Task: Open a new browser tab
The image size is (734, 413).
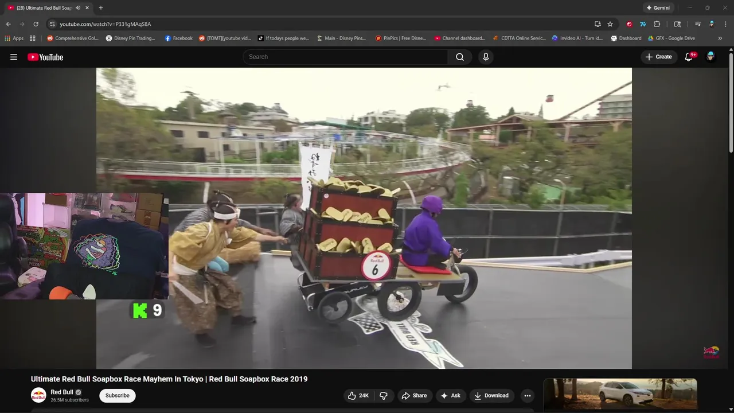Action: click(x=101, y=8)
